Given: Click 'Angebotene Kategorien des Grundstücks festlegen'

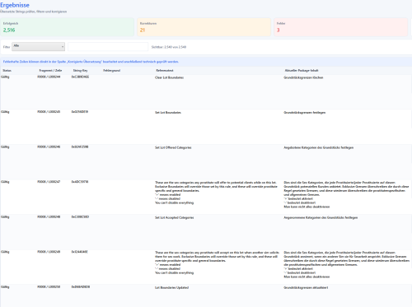Looking at the screenshot, I should click(x=319, y=147).
